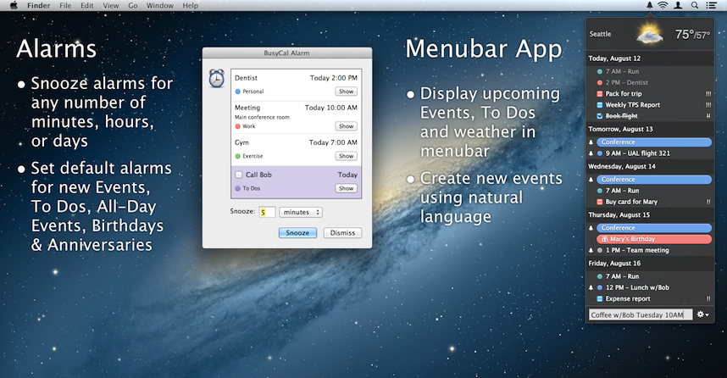Screen dimensions: 727x378
Task: Select the Mary's Birthday banner
Action: [x=654, y=239]
